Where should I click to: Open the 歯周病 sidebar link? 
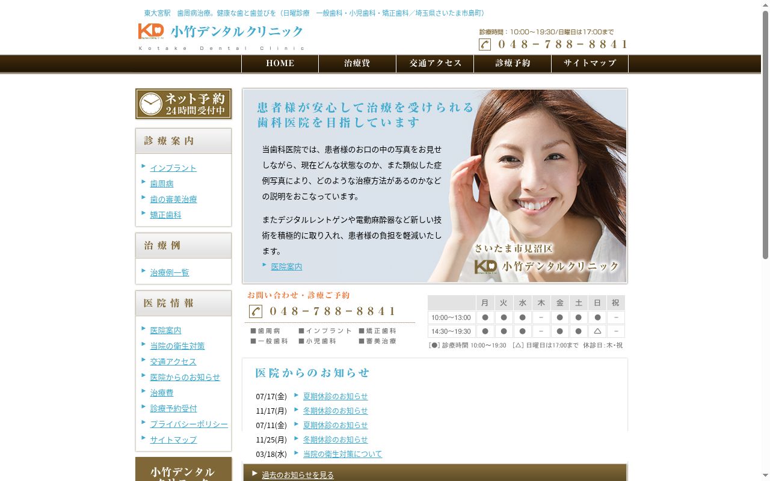162,183
